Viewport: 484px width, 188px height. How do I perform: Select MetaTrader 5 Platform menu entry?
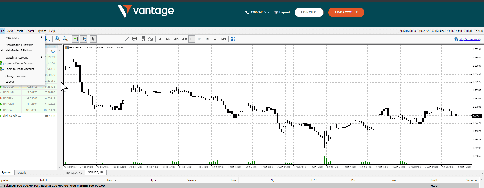(23, 50)
